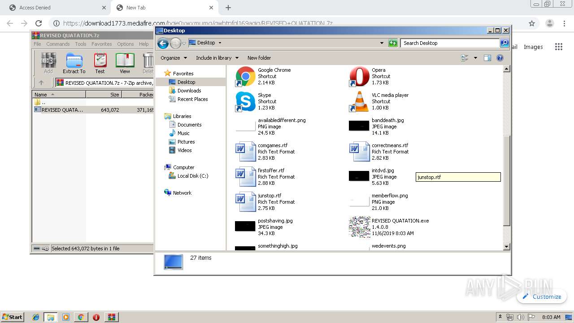
Task: Click the Chrome address bar URL
Action: coord(197,23)
